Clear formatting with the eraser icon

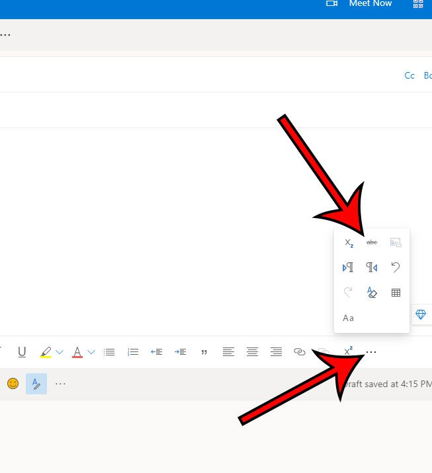[x=372, y=293]
